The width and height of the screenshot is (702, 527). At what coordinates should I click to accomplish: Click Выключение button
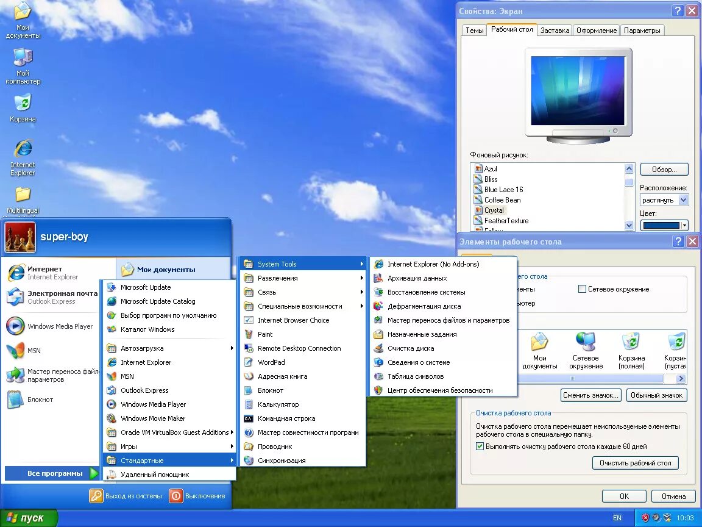pyautogui.click(x=197, y=496)
